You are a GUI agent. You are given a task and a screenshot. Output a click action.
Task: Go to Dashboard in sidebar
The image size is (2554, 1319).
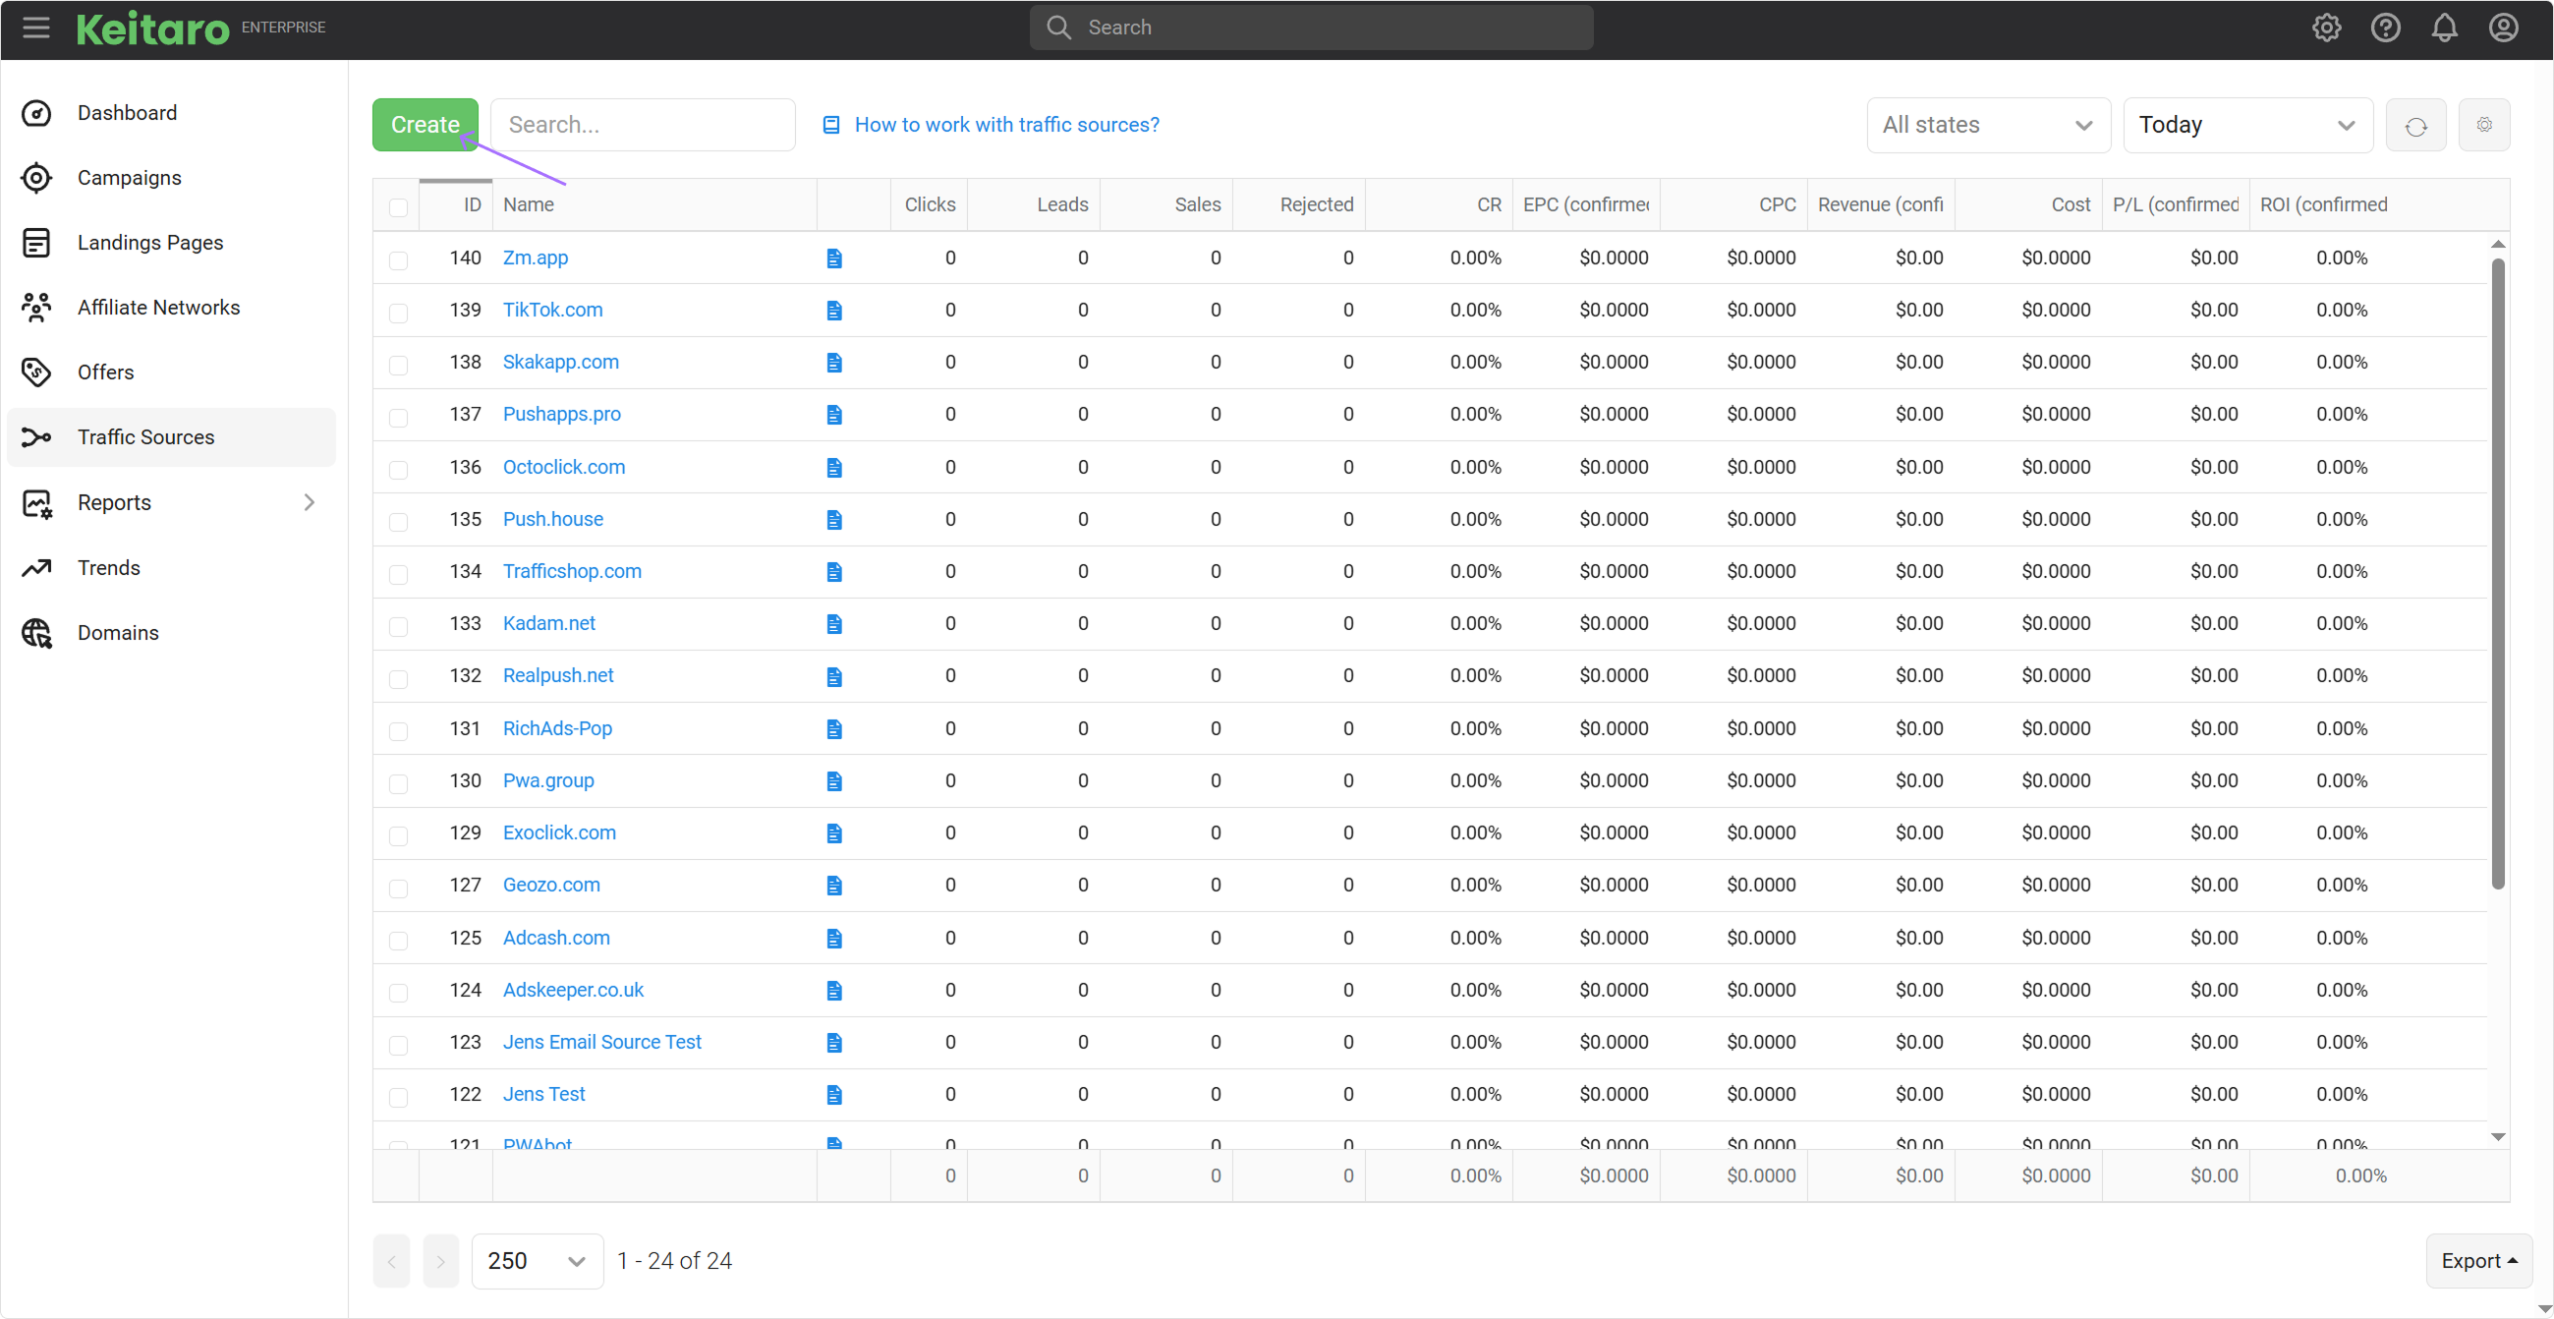pyautogui.click(x=172, y=113)
